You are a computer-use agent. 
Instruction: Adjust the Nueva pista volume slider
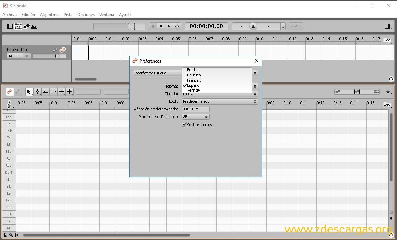[50, 56]
